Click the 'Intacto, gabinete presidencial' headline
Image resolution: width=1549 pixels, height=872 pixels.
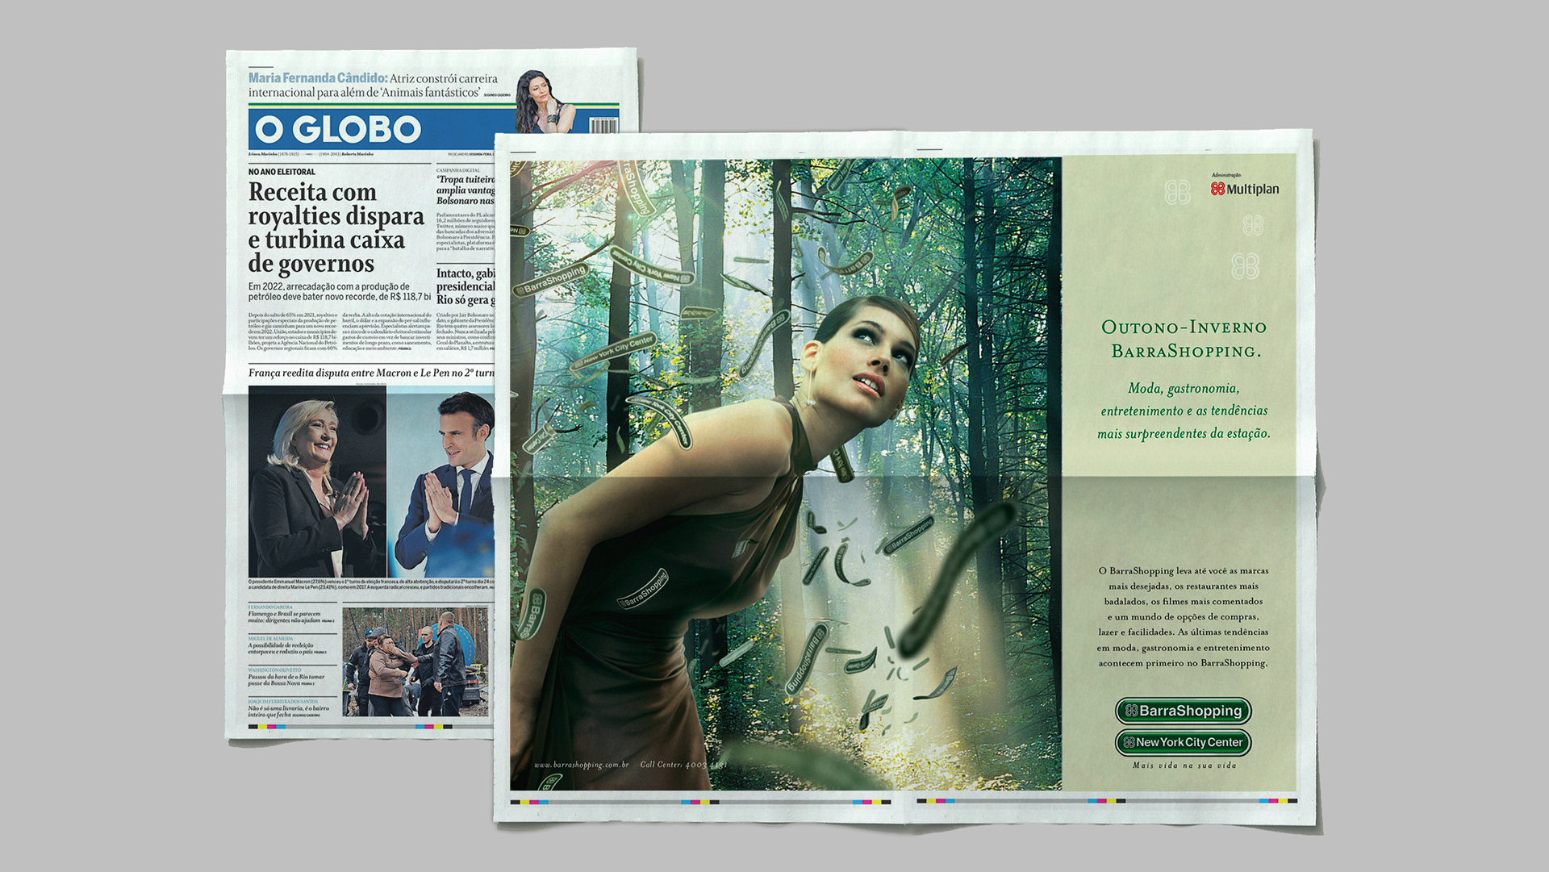[x=466, y=286]
